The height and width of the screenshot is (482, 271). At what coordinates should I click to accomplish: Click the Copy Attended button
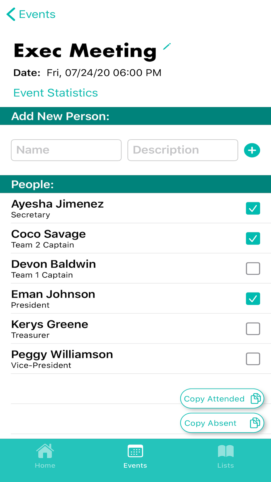point(222,399)
